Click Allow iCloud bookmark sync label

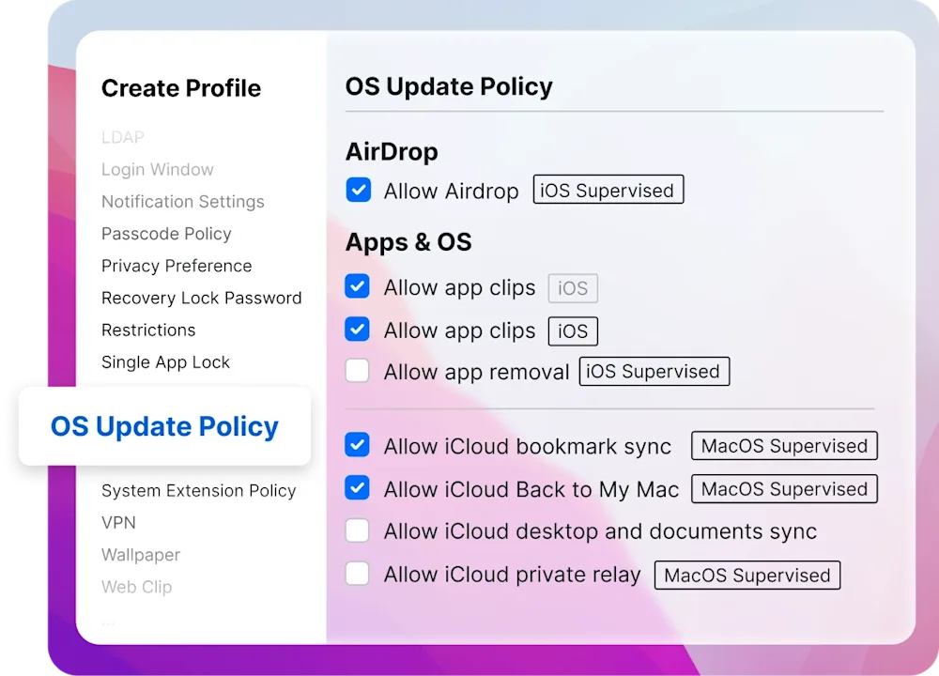click(x=528, y=447)
